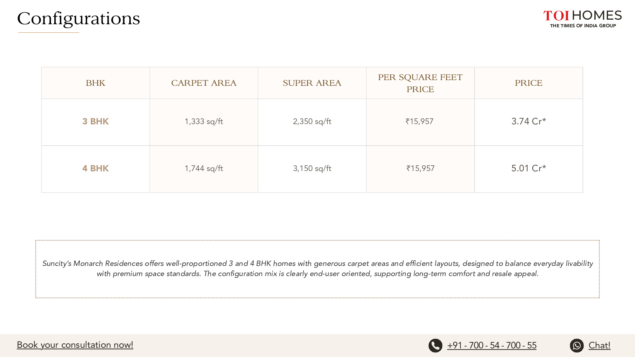Open the Chat! link
Screen dimensions: 635x357
(599, 346)
